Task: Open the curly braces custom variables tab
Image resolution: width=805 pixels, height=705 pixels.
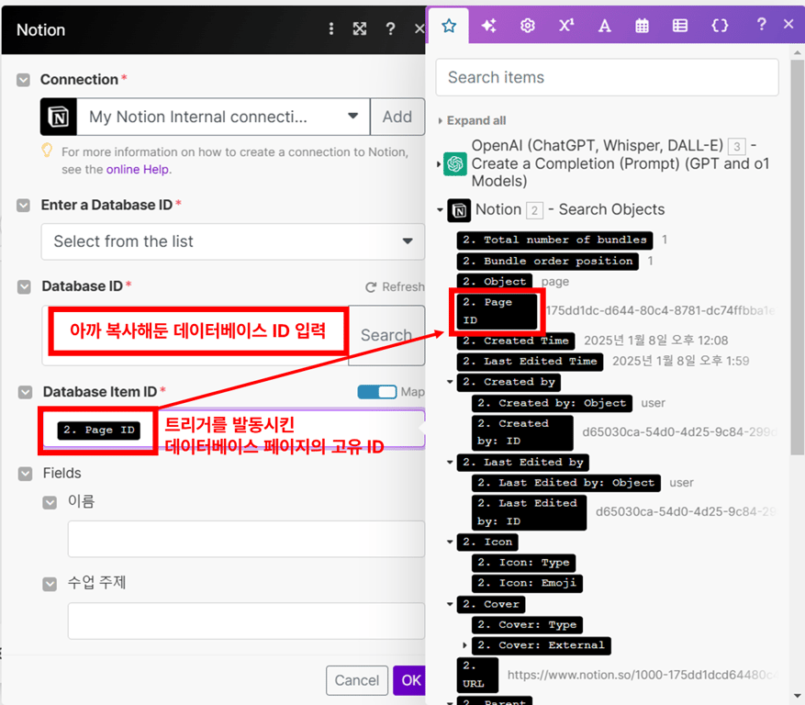Action: tap(720, 25)
